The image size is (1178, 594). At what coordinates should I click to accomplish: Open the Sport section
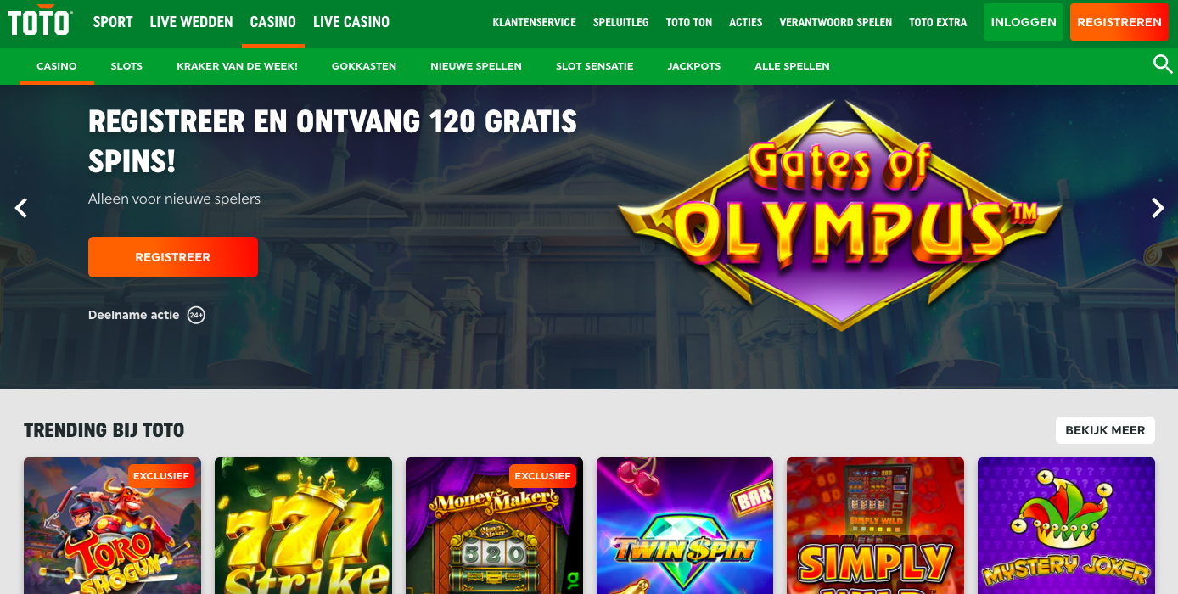[x=113, y=22]
